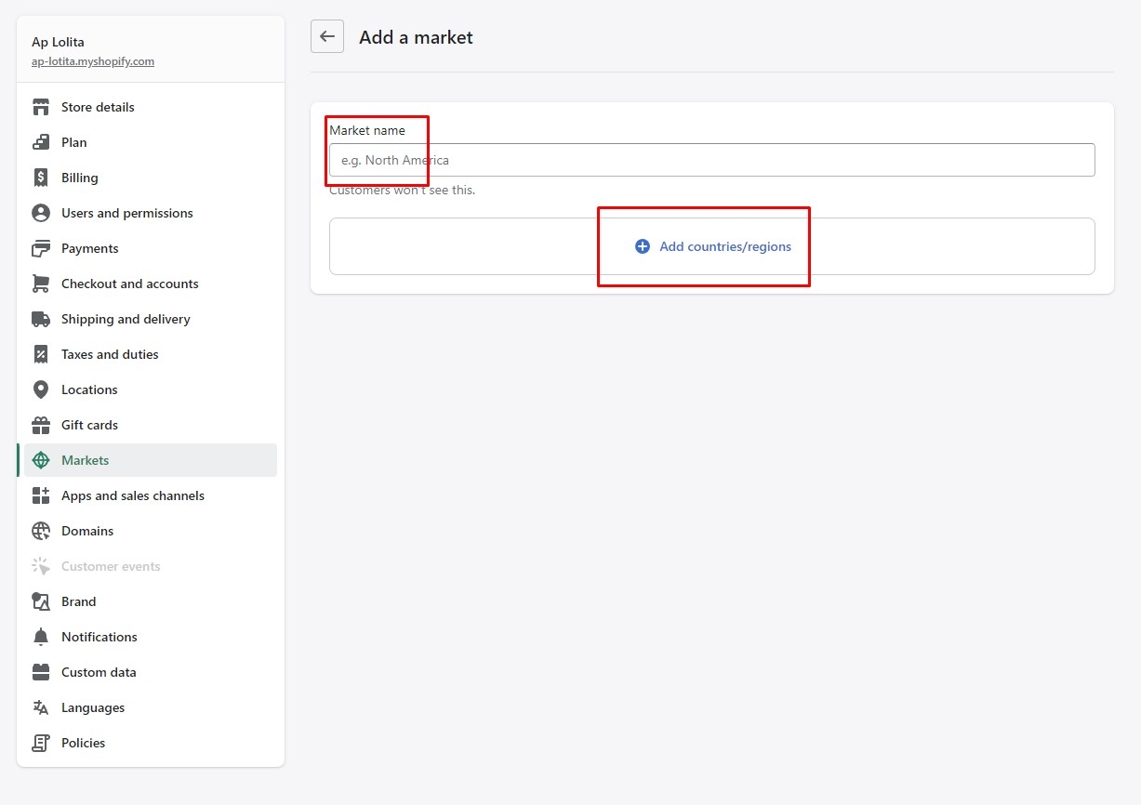Click the Notifications bell icon
1141x805 pixels.
click(41, 637)
